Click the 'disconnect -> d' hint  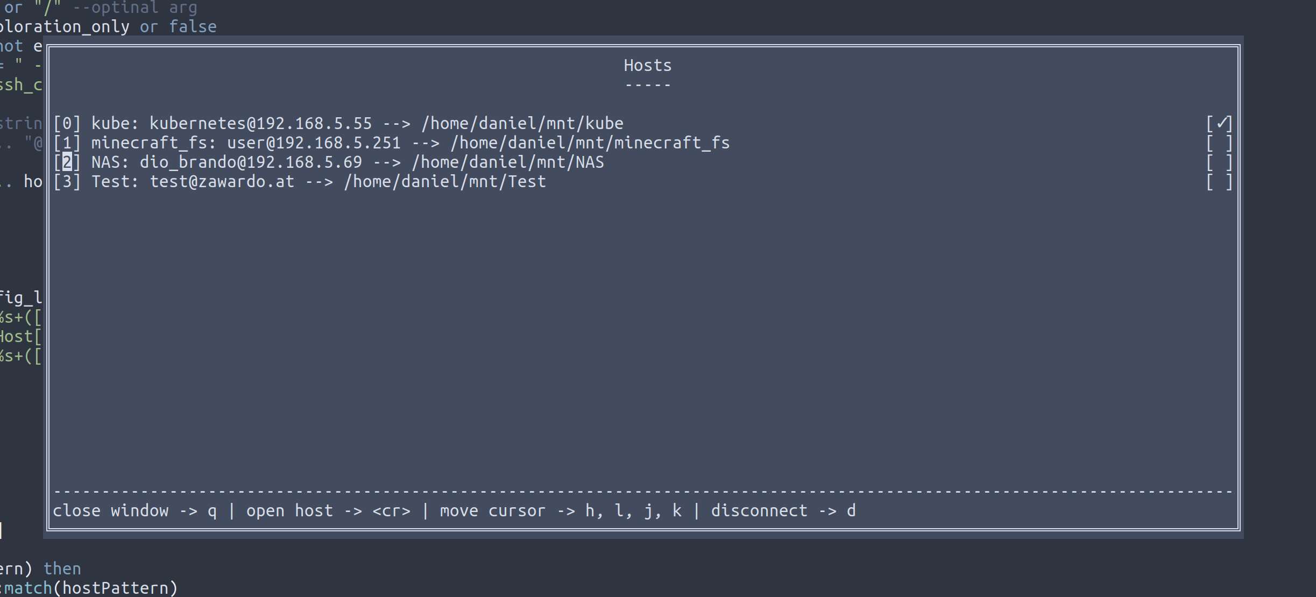click(x=783, y=511)
